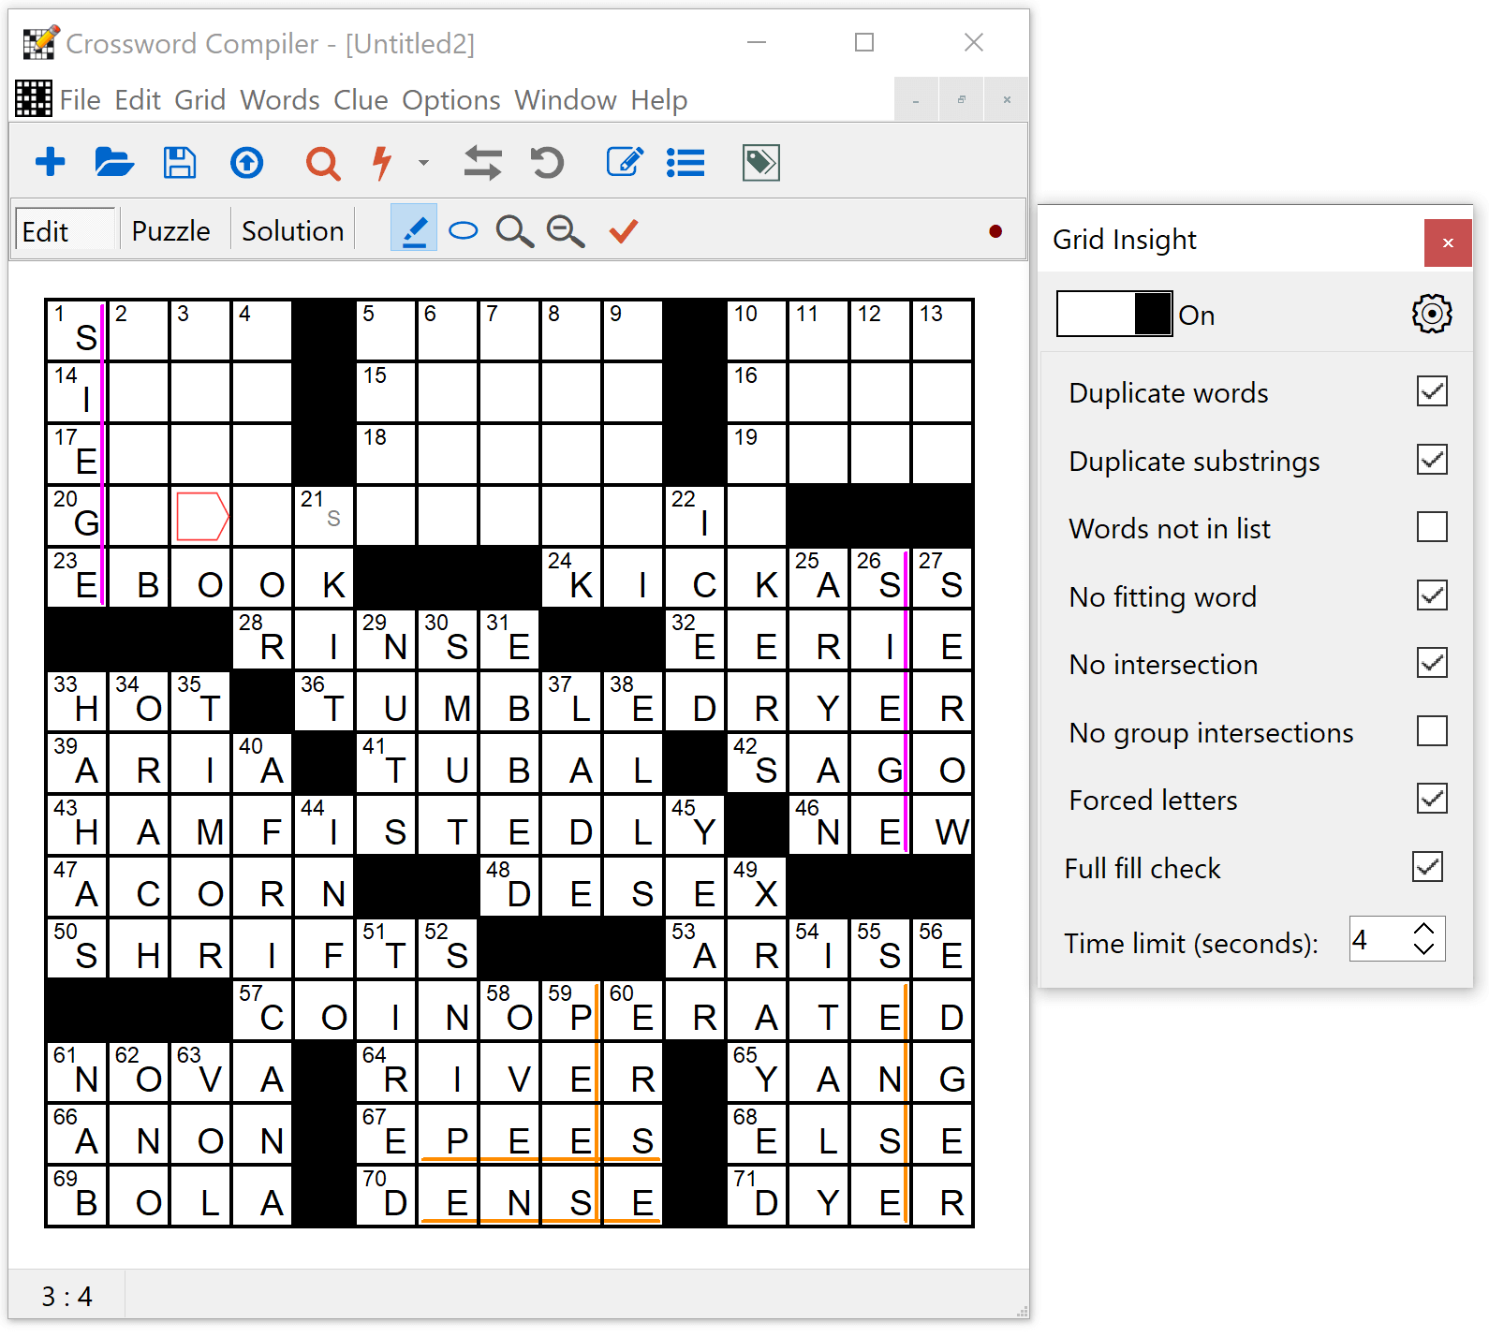Toggle the Grid Insight On switch
This screenshot has width=1489, height=1337.
(1114, 314)
